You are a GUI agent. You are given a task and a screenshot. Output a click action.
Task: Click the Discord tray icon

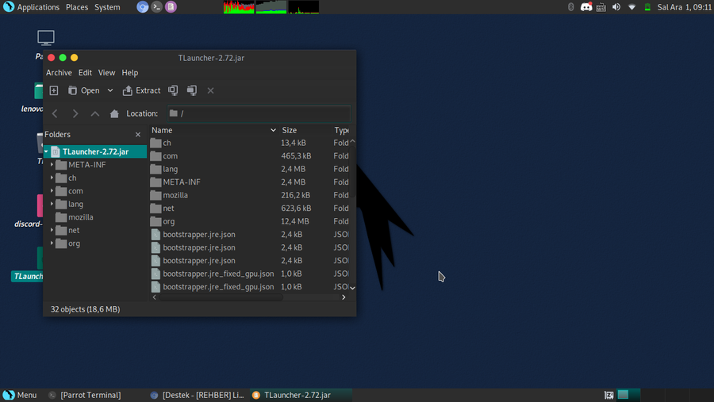586,7
